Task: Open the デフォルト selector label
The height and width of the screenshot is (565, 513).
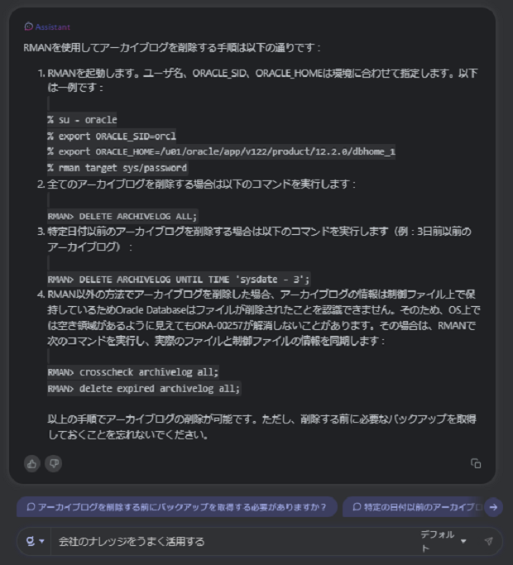Action: pyautogui.click(x=438, y=541)
